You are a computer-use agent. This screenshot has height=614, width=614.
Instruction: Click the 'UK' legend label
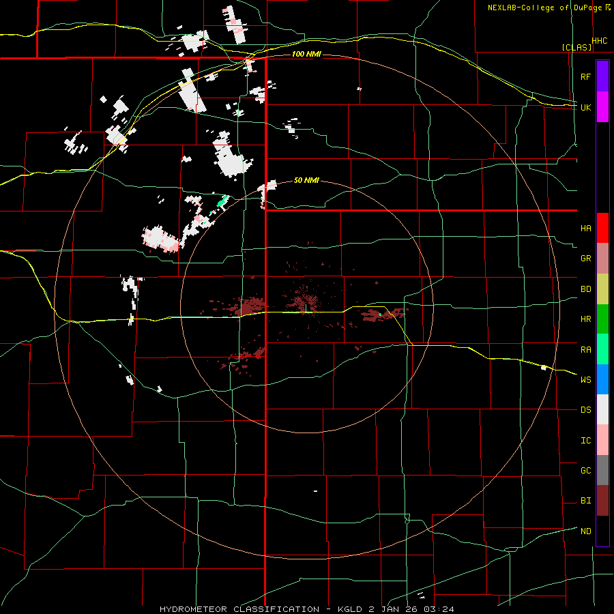[x=585, y=107]
